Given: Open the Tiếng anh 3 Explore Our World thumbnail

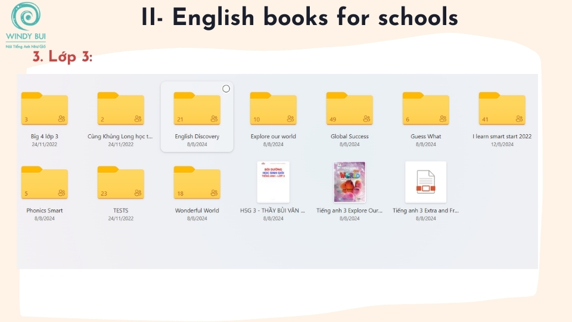Looking at the screenshot, I should click(350, 182).
